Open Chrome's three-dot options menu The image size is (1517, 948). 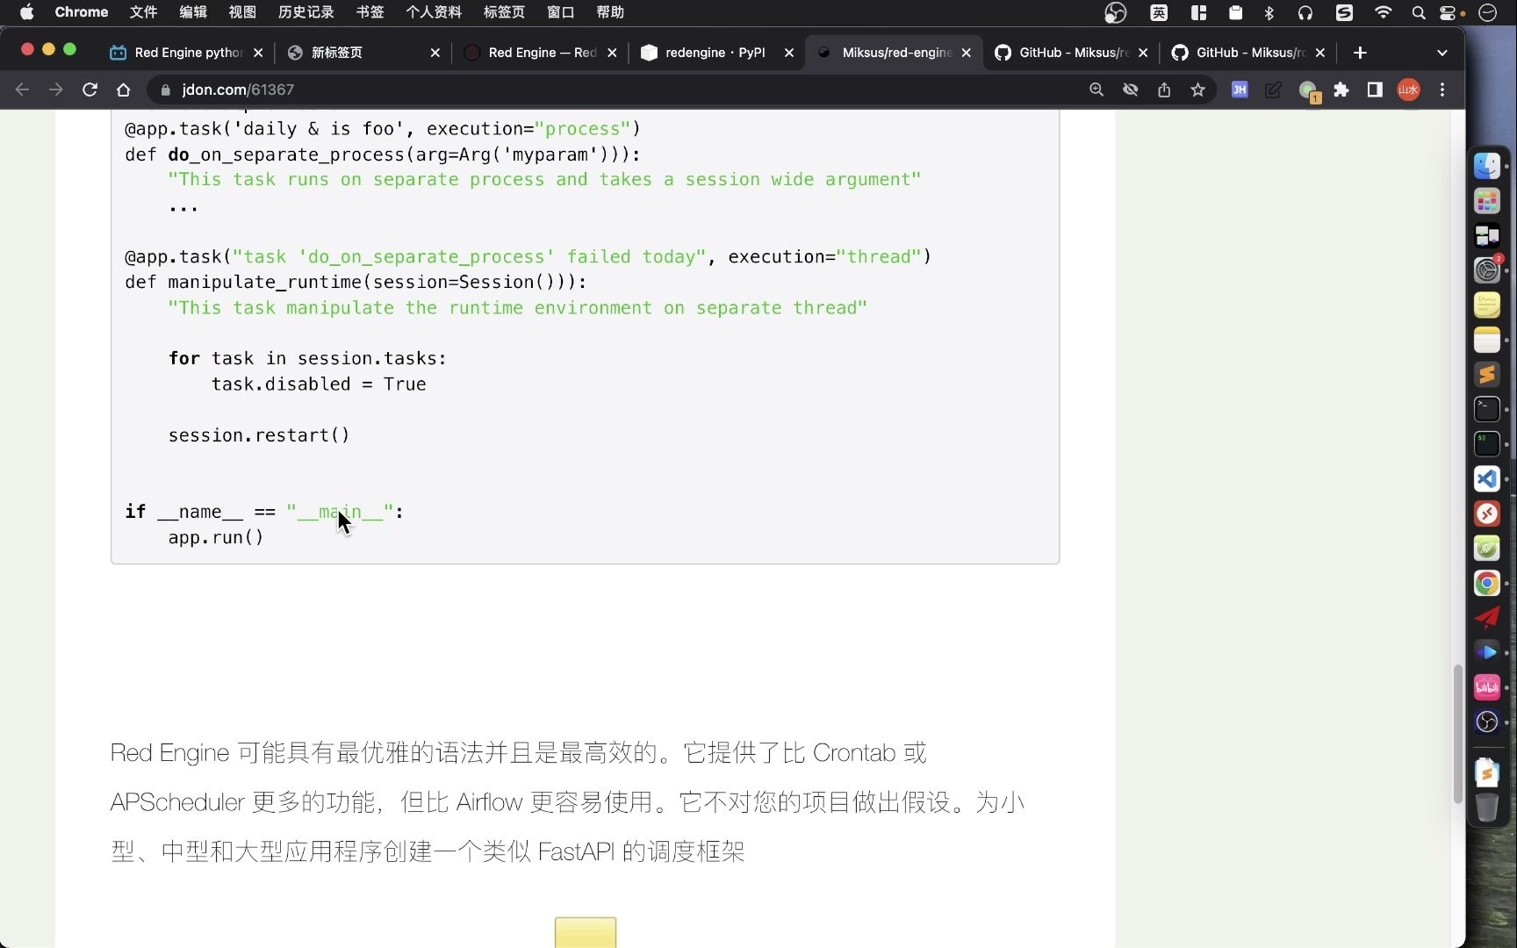click(1443, 90)
